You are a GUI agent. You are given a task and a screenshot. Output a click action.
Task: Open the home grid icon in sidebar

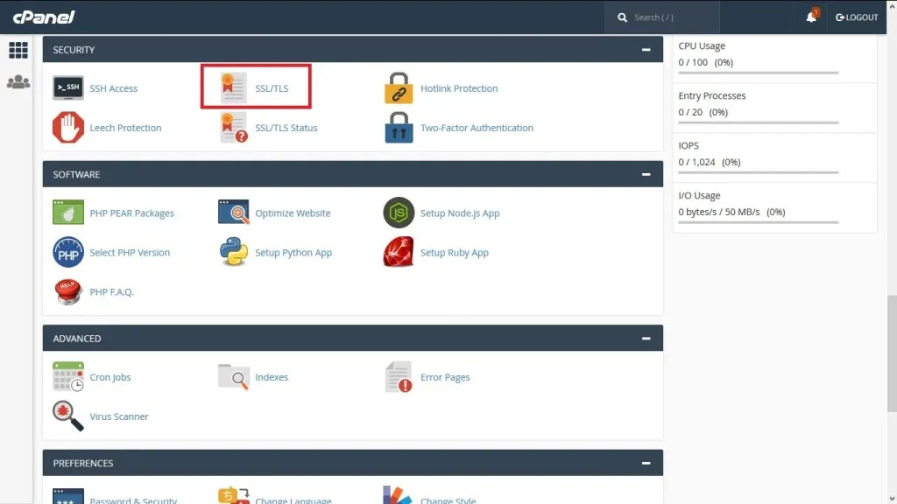click(x=18, y=50)
